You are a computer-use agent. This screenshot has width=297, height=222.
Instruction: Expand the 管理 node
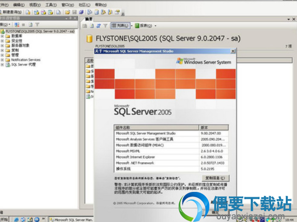click(2, 55)
